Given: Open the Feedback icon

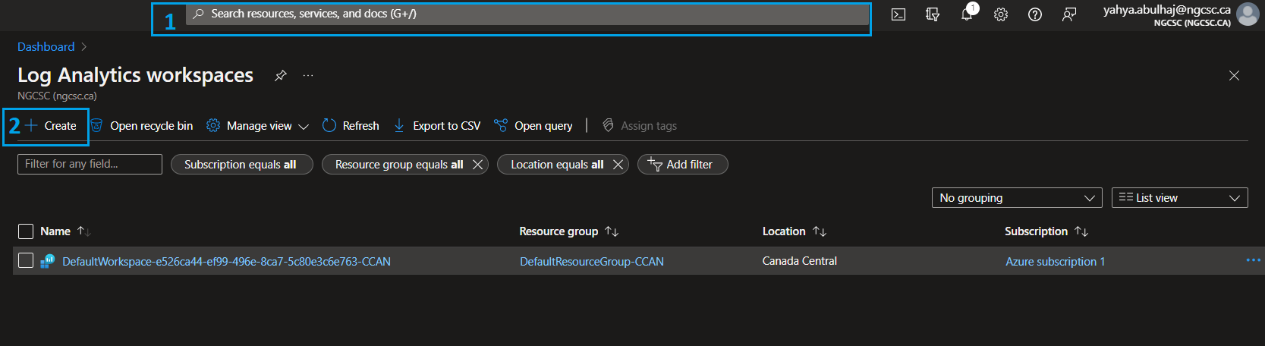Looking at the screenshot, I should tap(1069, 14).
